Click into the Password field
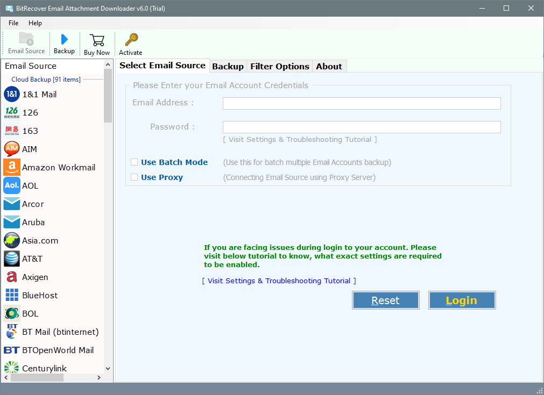544x395 pixels. coord(362,127)
